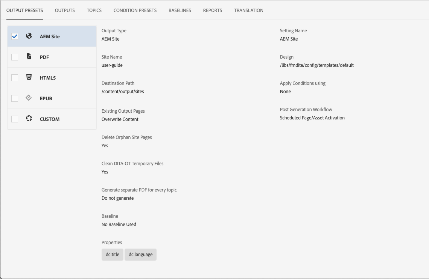
Task: Open the Translation tab
Action: pos(249,11)
